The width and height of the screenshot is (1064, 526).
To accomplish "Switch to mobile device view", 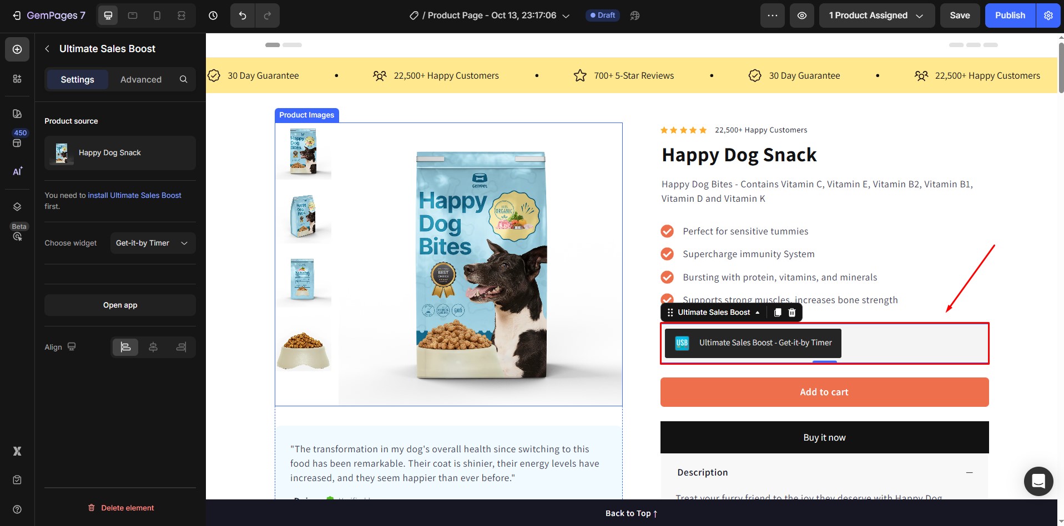I will [157, 16].
